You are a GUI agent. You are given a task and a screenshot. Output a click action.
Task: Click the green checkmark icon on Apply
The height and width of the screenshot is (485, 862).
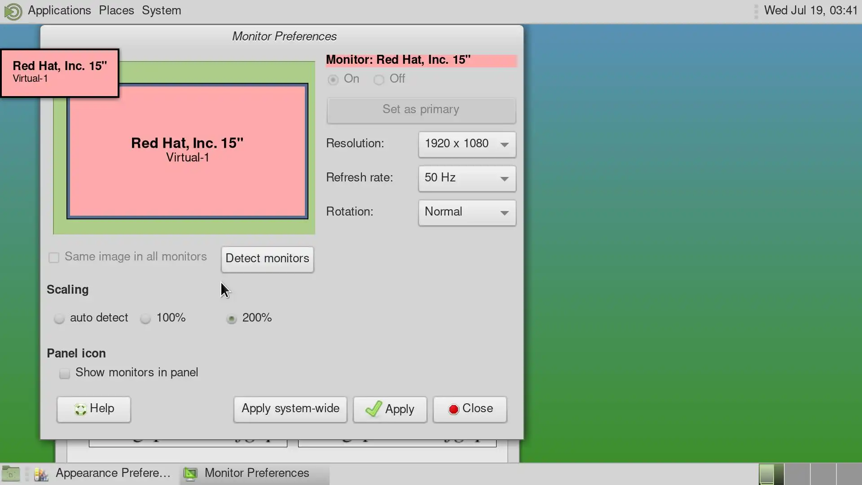tap(374, 409)
